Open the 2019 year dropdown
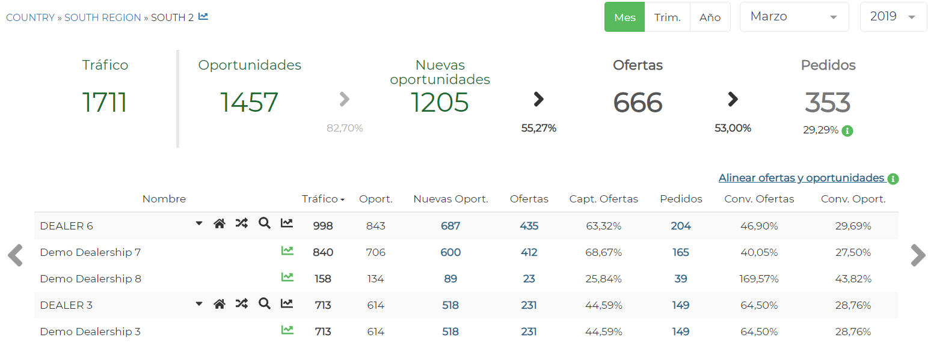Image resolution: width=928 pixels, height=361 pixels. pyautogui.click(x=893, y=17)
